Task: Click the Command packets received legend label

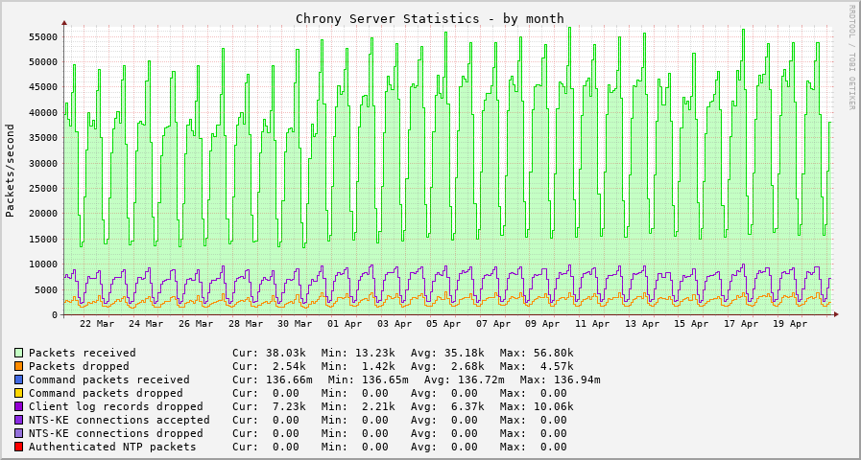Action: tap(109, 379)
